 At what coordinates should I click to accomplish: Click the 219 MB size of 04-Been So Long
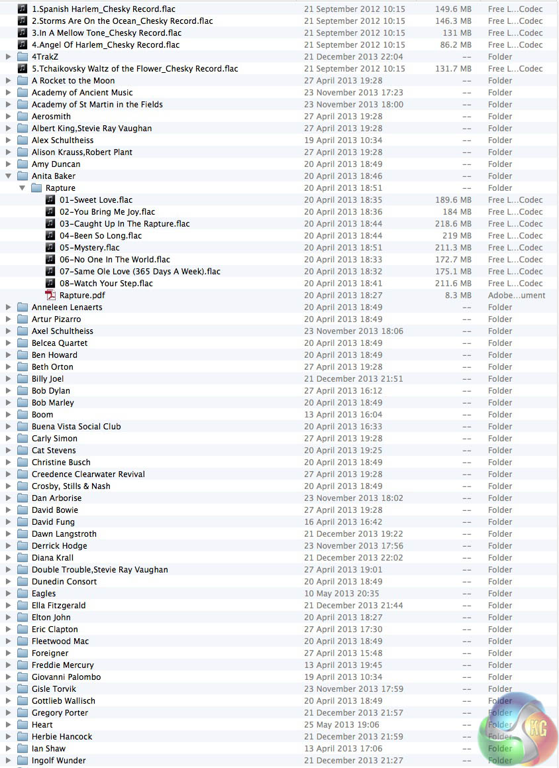pos(457,236)
